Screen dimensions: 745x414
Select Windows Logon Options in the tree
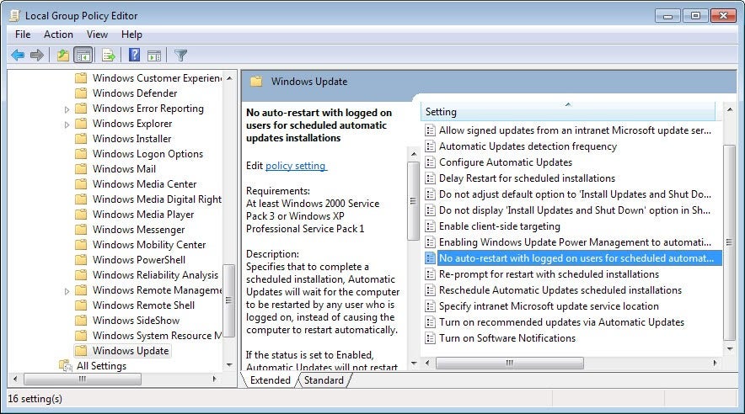pyautogui.click(x=147, y=154)
